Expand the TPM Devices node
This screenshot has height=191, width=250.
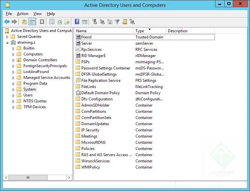coord(13,107)
